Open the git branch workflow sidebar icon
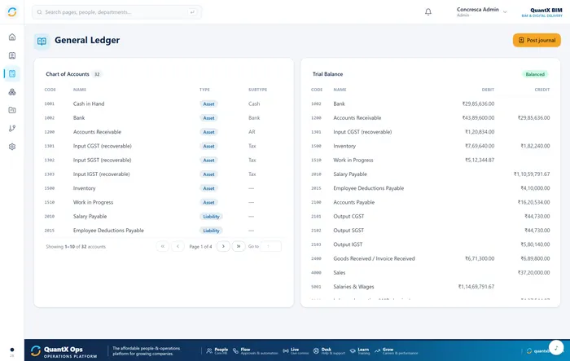 click(12, 128)
